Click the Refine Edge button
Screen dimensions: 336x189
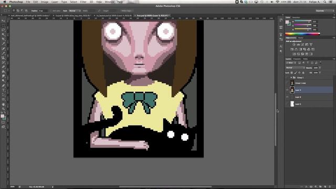coord(127,10)
